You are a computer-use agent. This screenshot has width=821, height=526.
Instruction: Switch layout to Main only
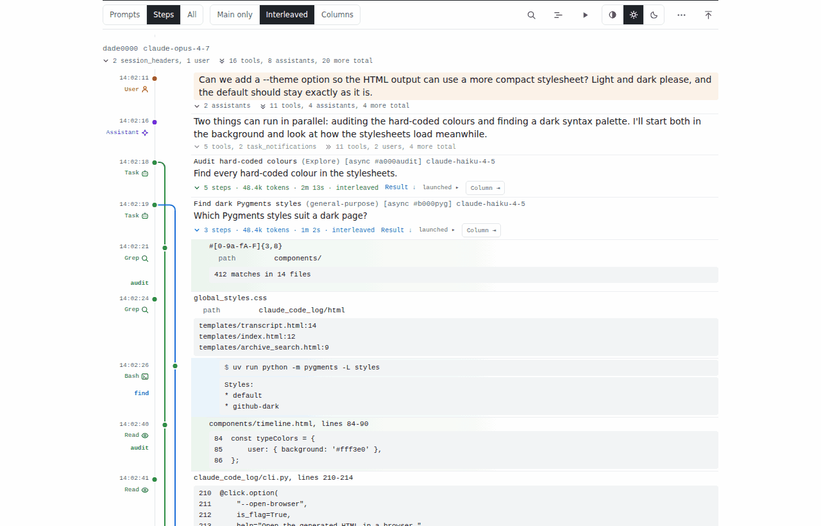pos(235,15)
